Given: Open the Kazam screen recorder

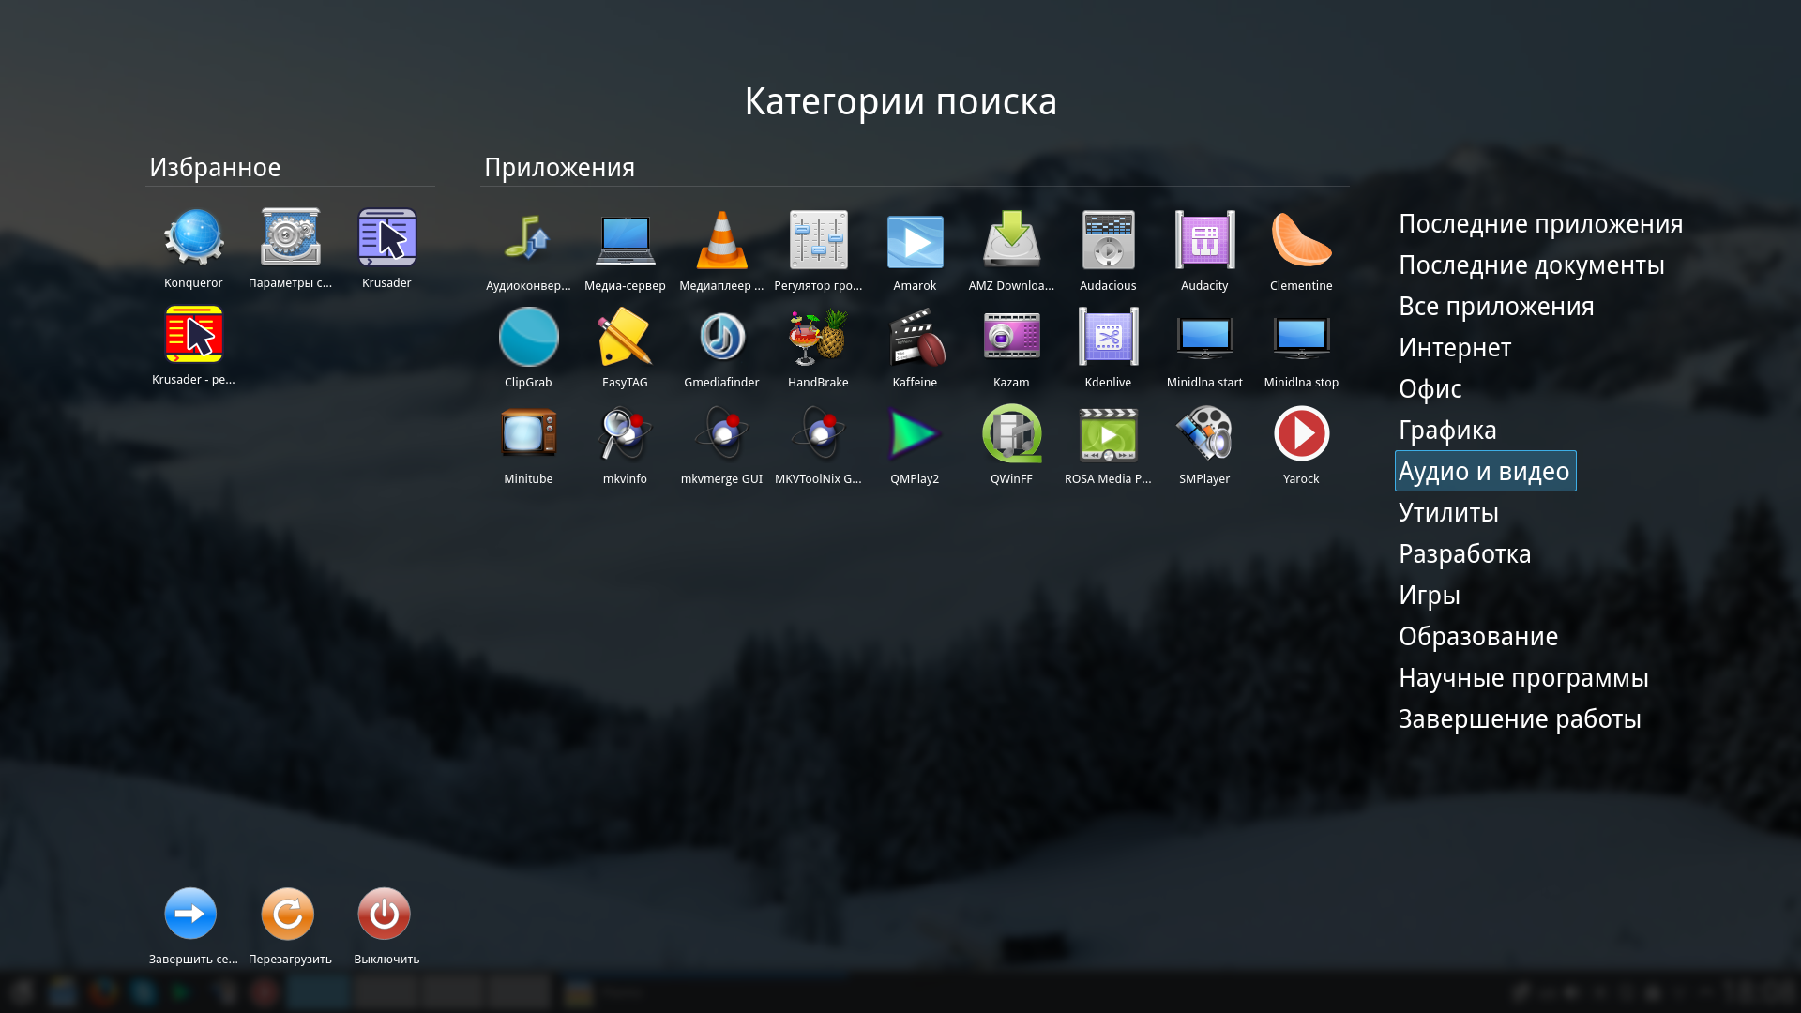Looking at the screenshot, I should point(1011,338).
